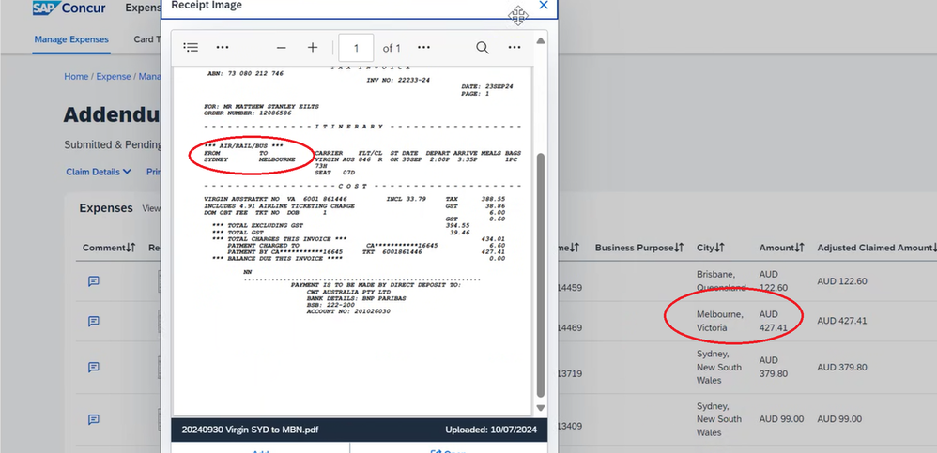This screenshot has height=453, width=937.
Task: Sort by Adjusted Claimed Amount column
Action: coord(877,248)
